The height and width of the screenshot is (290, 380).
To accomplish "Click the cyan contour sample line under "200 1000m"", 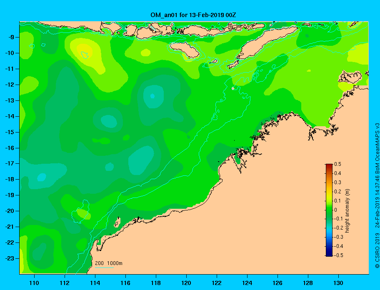I will (x=105, y=267).
